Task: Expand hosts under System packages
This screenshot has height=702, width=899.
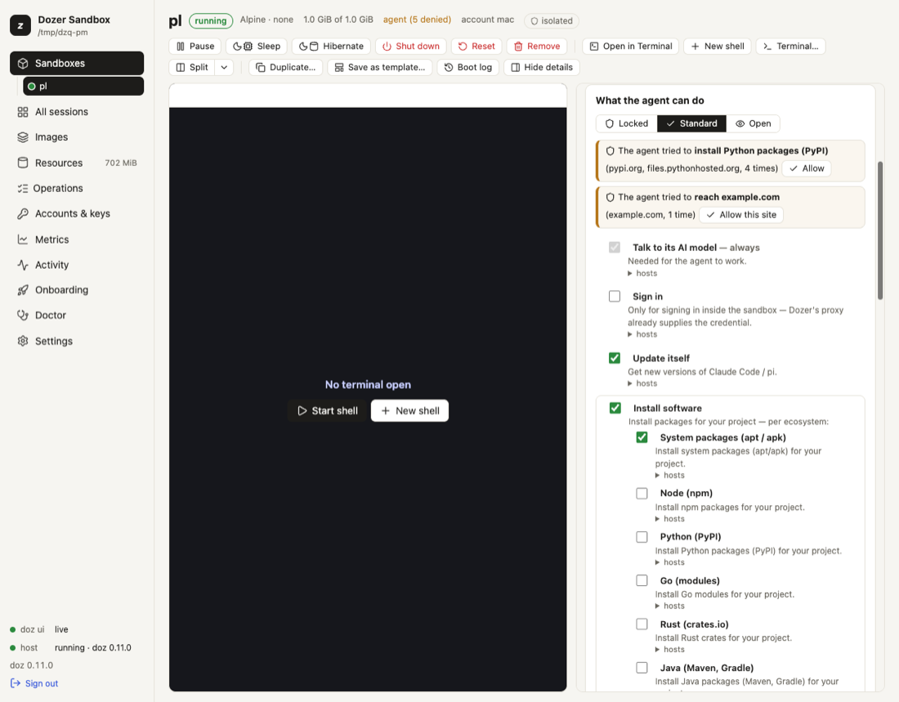Action: [669, 475]
